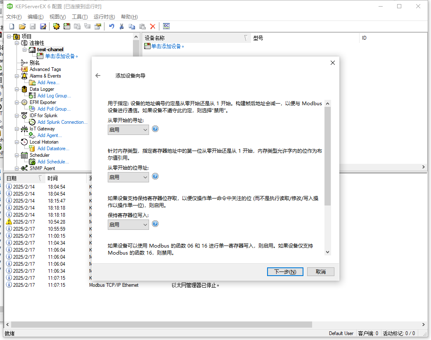Image resolution: width=431 pixels, height=340 pixels.
Task: Click help icon beside 保持寄存器位写入
Action: 155,224
